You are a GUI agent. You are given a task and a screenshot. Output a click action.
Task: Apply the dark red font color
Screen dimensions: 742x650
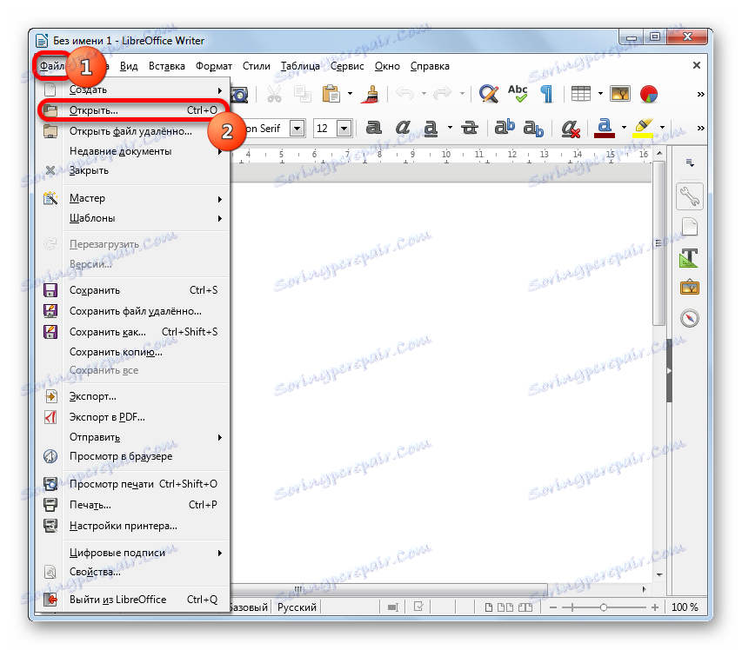point(605,128)
